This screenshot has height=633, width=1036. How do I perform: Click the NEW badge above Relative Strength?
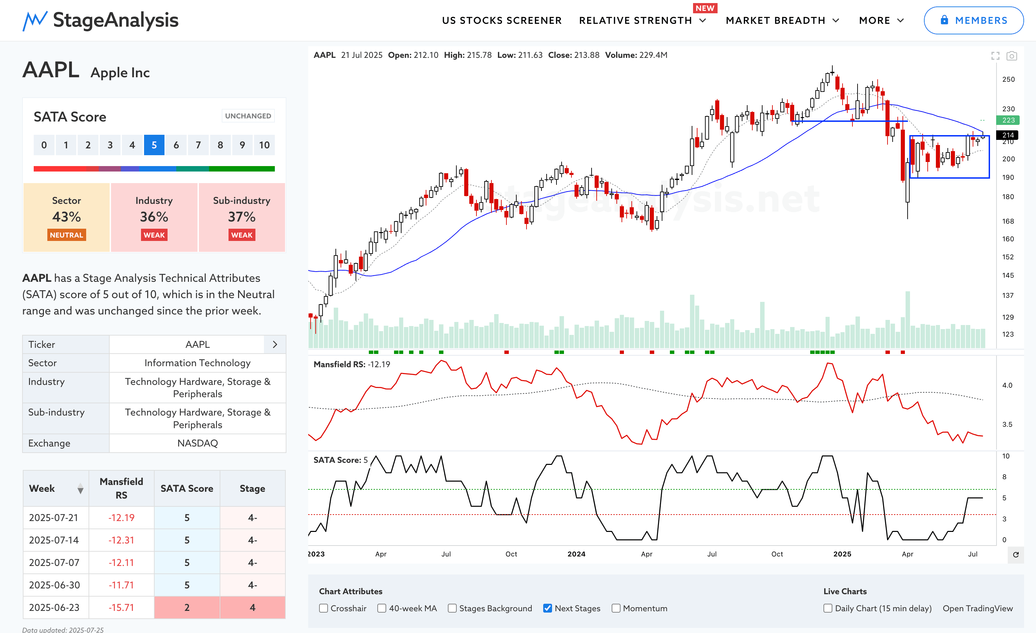click(x=705, y=8)
